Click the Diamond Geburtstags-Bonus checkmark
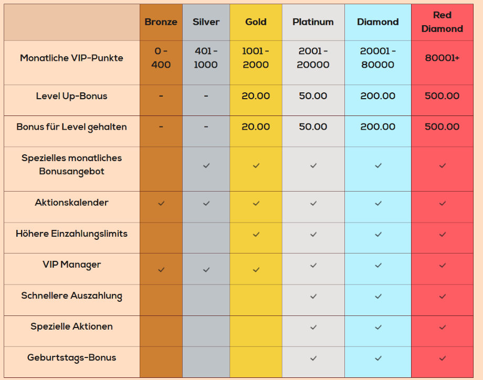483x380 pixels. (378, 358)
